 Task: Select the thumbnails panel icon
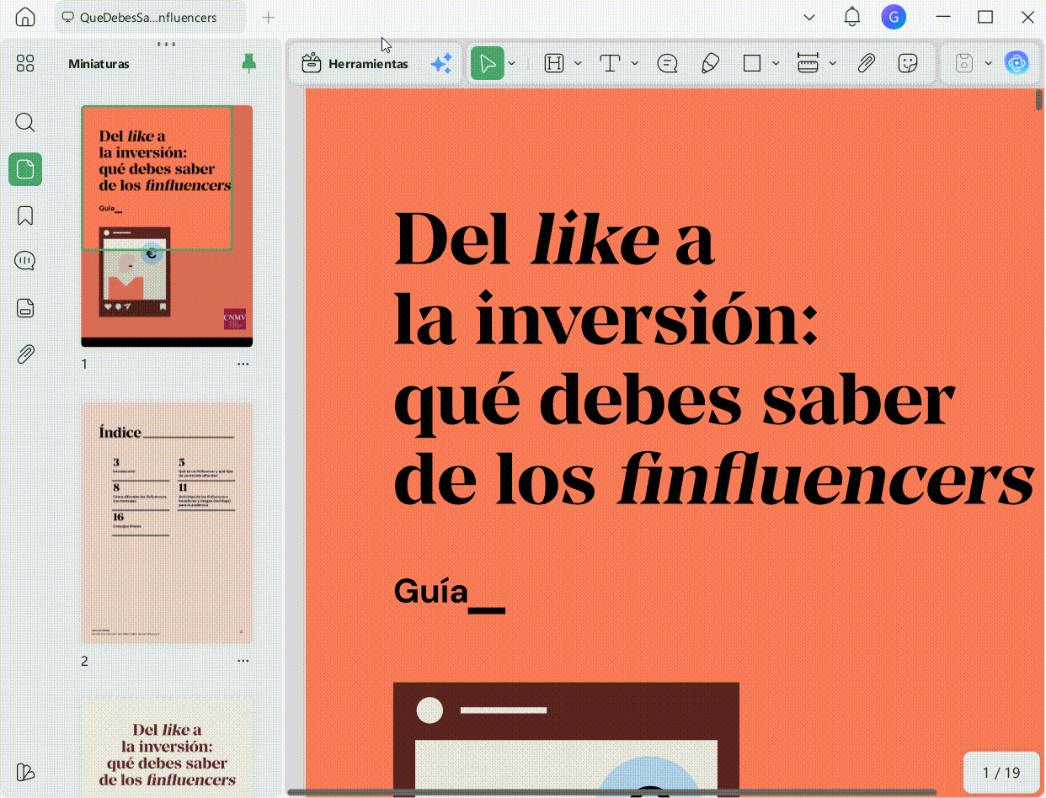tap(25, 169)
